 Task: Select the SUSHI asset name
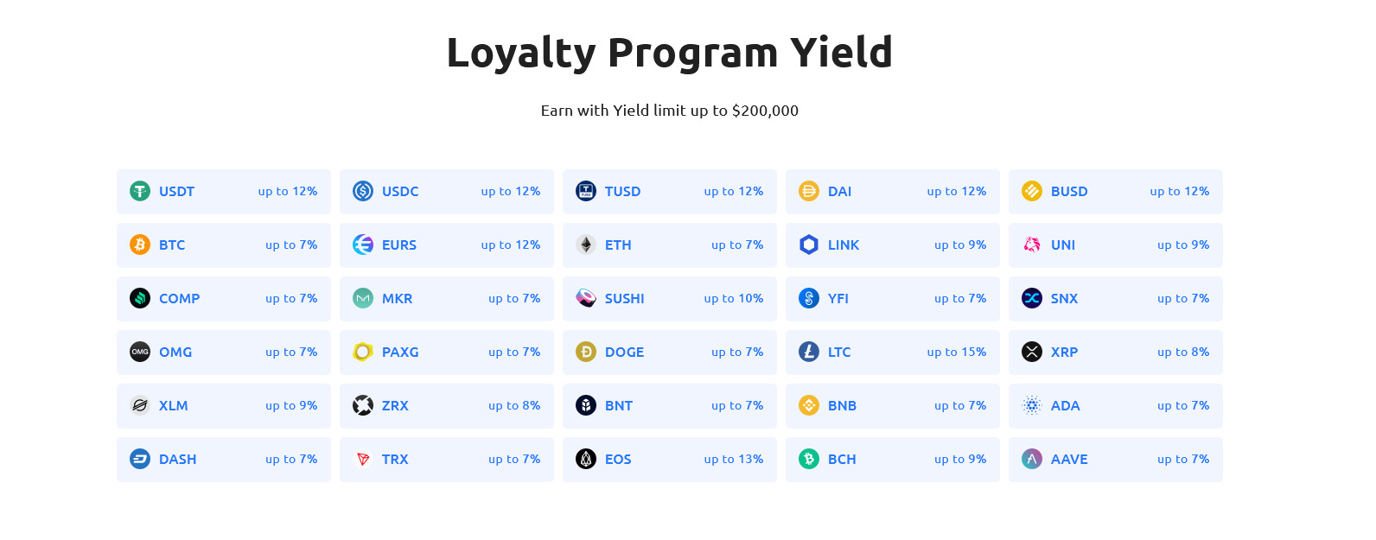pyautogui.click(x=625, y=298)
